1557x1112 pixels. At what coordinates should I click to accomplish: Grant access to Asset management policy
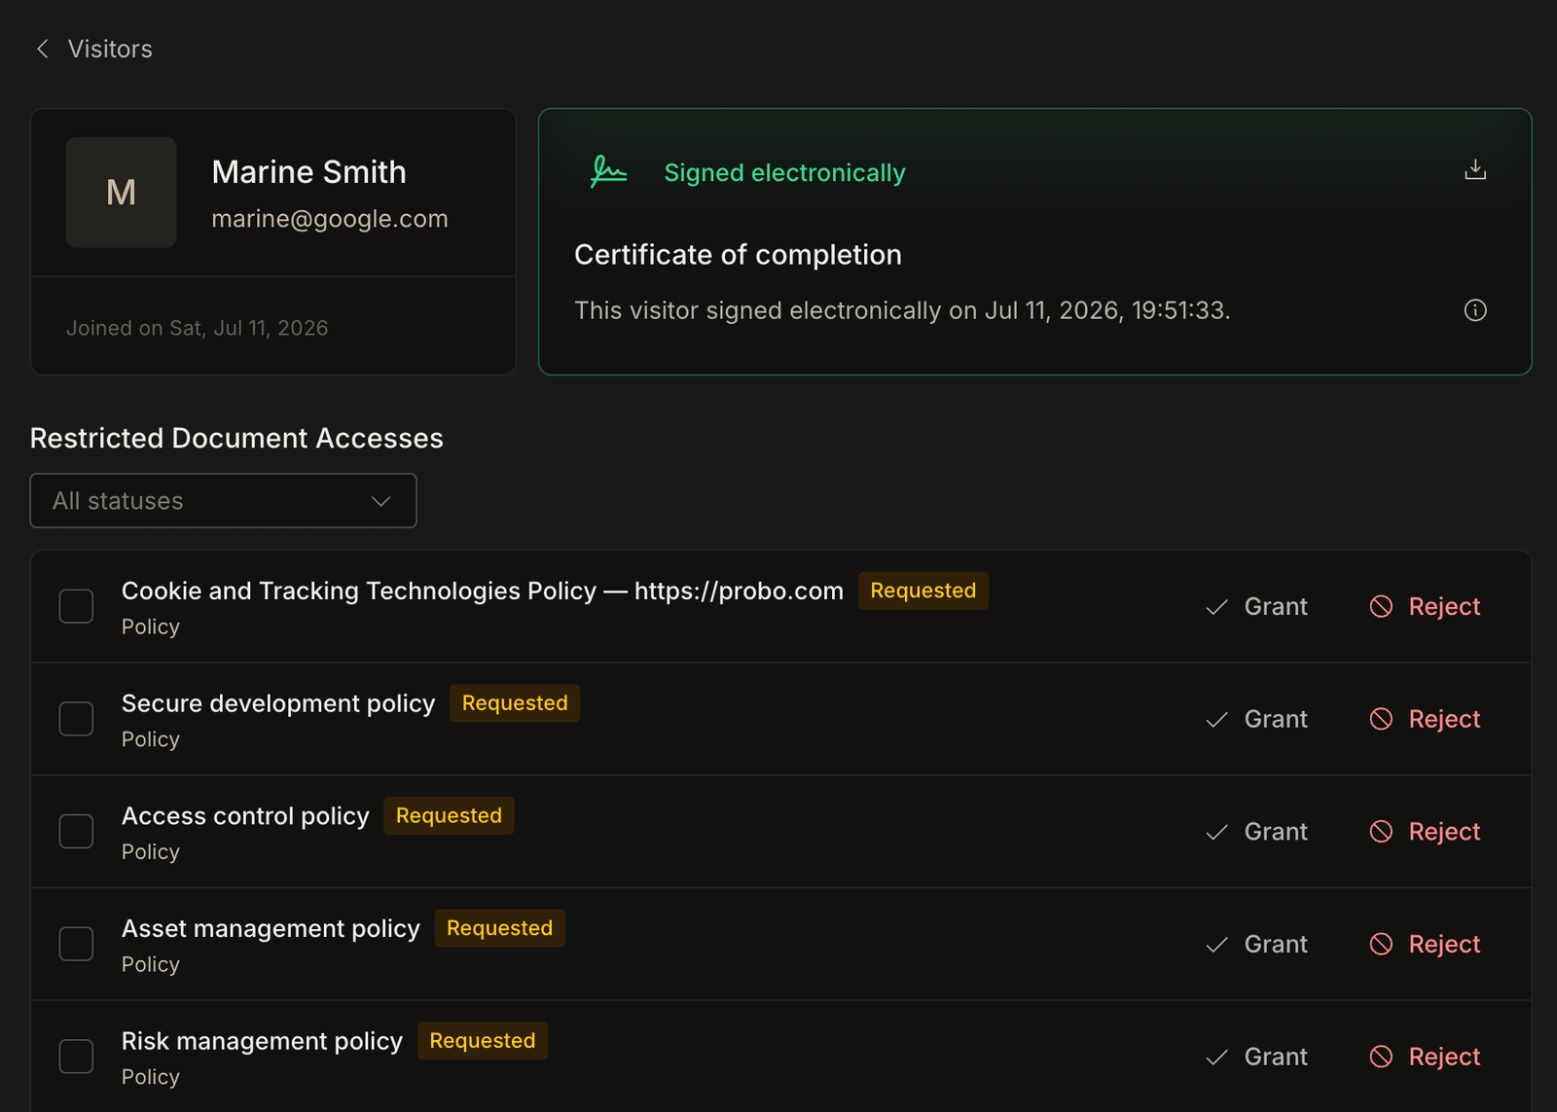(1256, 944)
